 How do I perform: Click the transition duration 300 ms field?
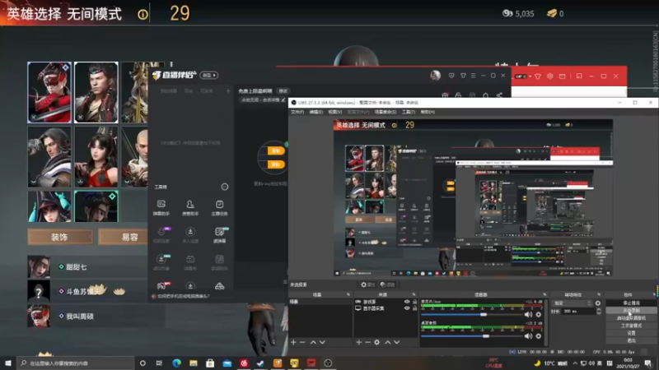[579, 312]
